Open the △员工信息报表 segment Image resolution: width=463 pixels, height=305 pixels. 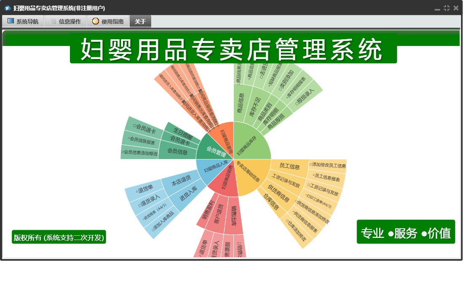(x=326, y=177)
